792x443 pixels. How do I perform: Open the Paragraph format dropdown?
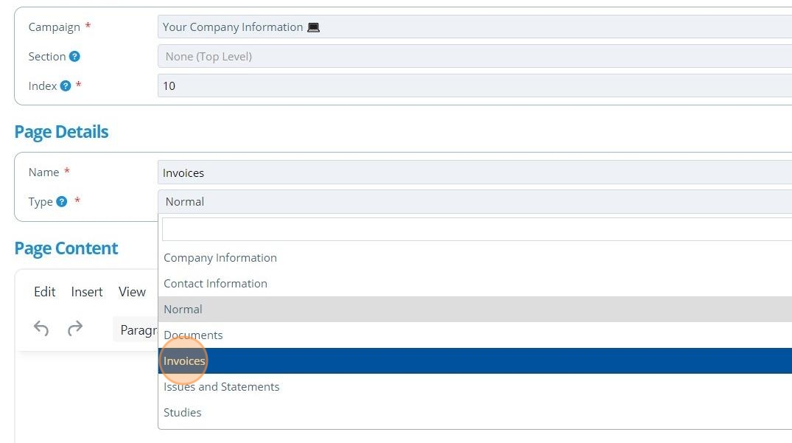(136, 329)
